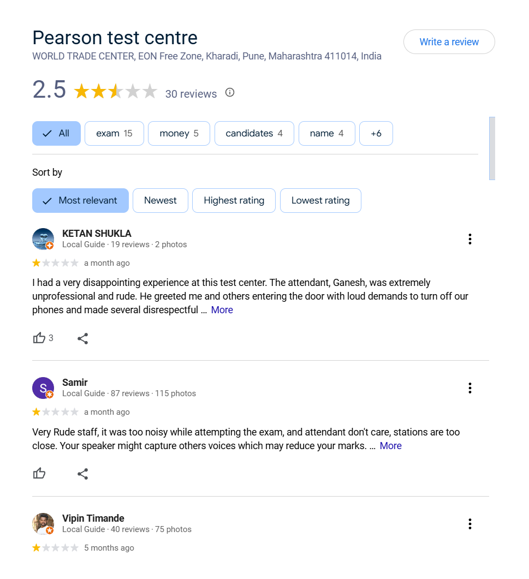The height and width of the screenshot is (579, 529).
Task: Click the info icon beside 30 reviews
Action: coord(230,93)
